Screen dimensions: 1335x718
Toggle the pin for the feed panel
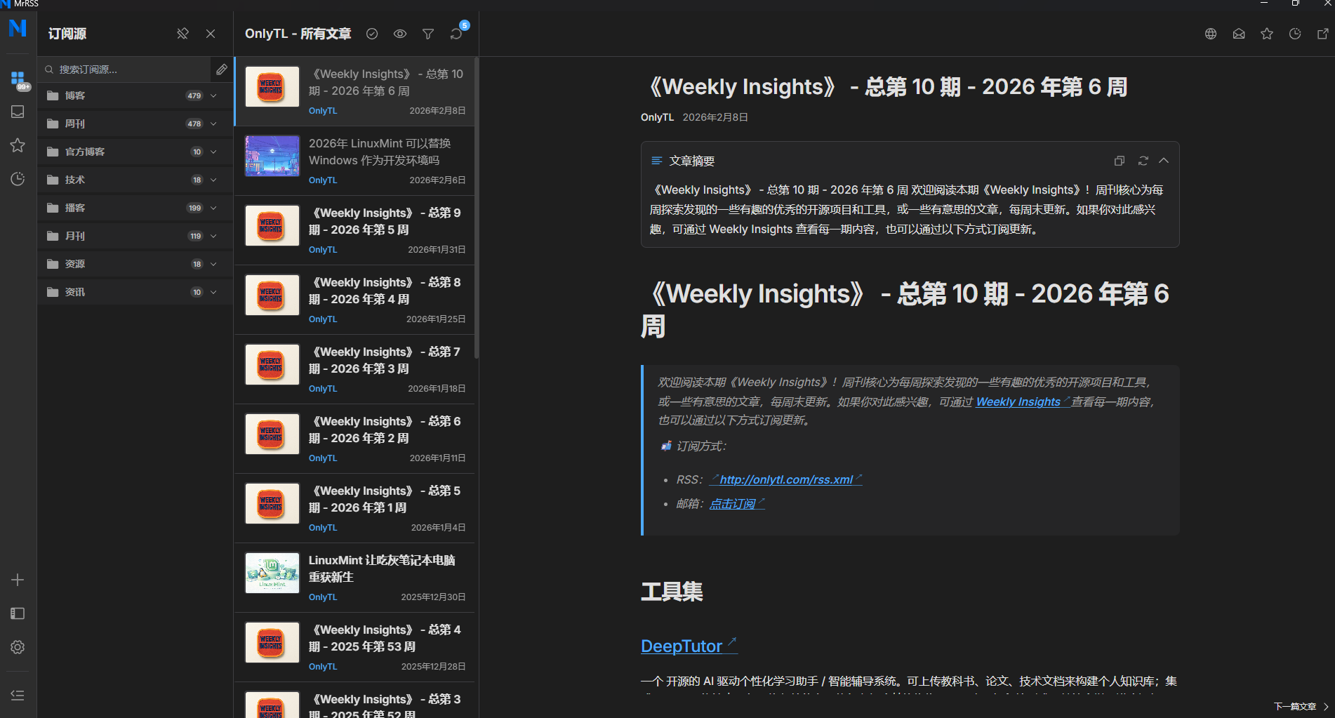(x=182, y=34)
